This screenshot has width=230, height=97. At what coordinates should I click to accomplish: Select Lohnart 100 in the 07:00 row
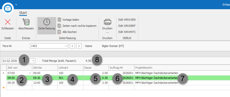(x=70, y=73)
